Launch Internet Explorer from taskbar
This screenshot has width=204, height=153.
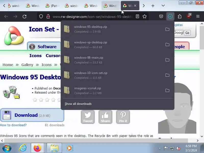[23, 148]
